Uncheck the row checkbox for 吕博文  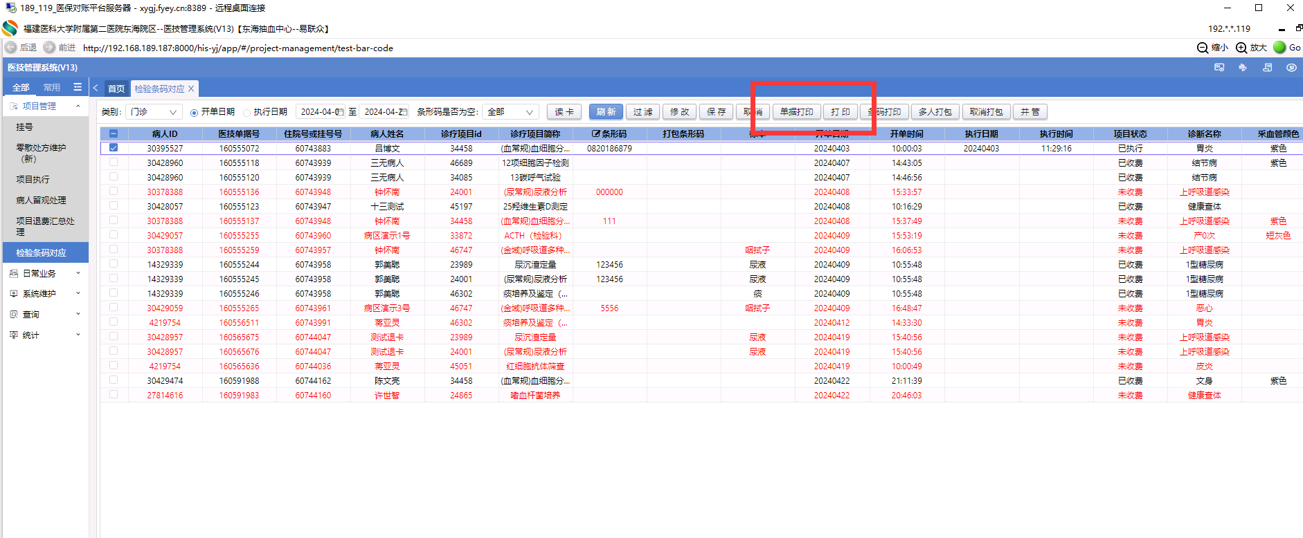tap(114, 148)
